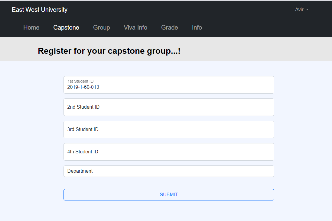332x221 pixels.
Task: Go to the Home nav item
Action: (x=31, y=27)
